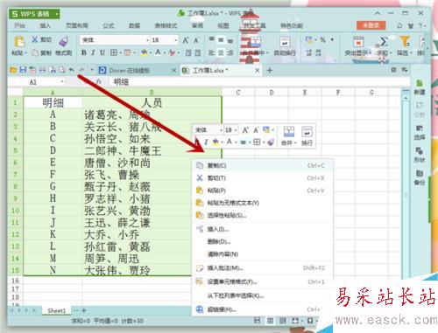The height and width of the screenshot is (333, 438).
Task: Click the ribbon fill color bucket
Action: [x=144, y=52]
